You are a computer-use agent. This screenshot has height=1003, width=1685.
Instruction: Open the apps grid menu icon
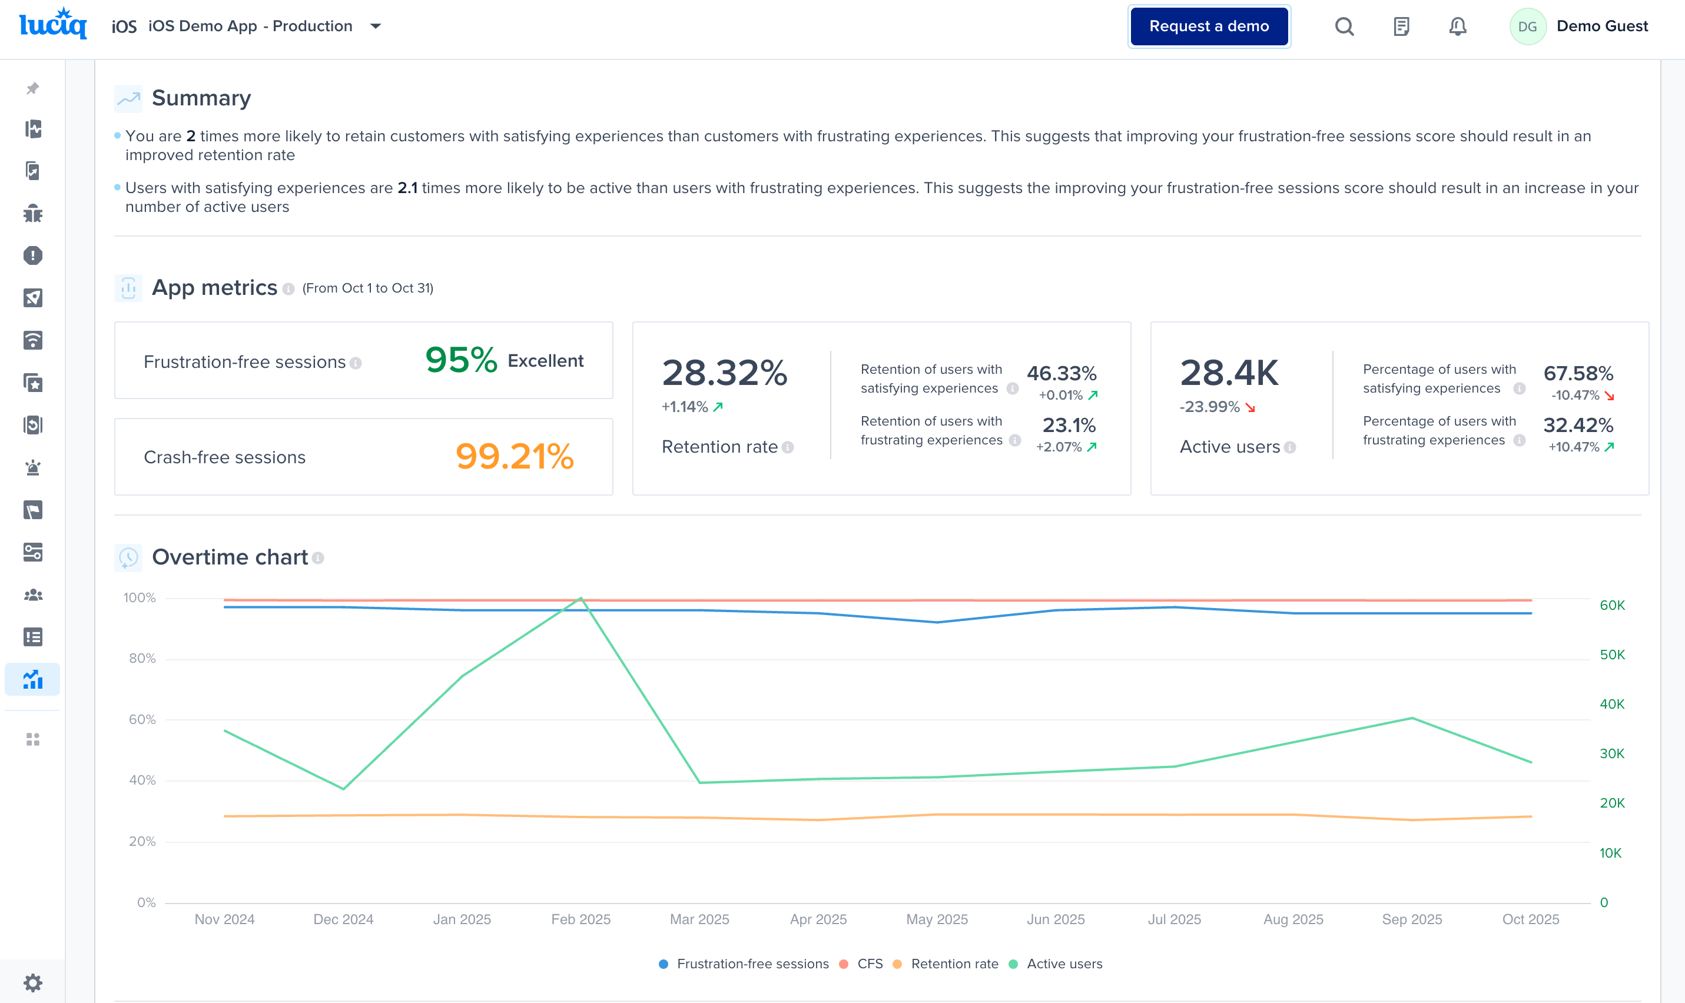[32, 739]
